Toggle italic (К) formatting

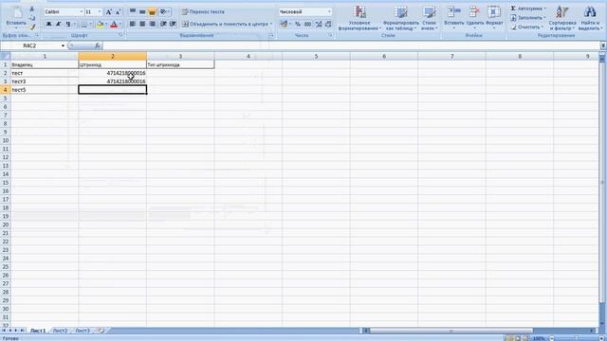click(59, 25)
